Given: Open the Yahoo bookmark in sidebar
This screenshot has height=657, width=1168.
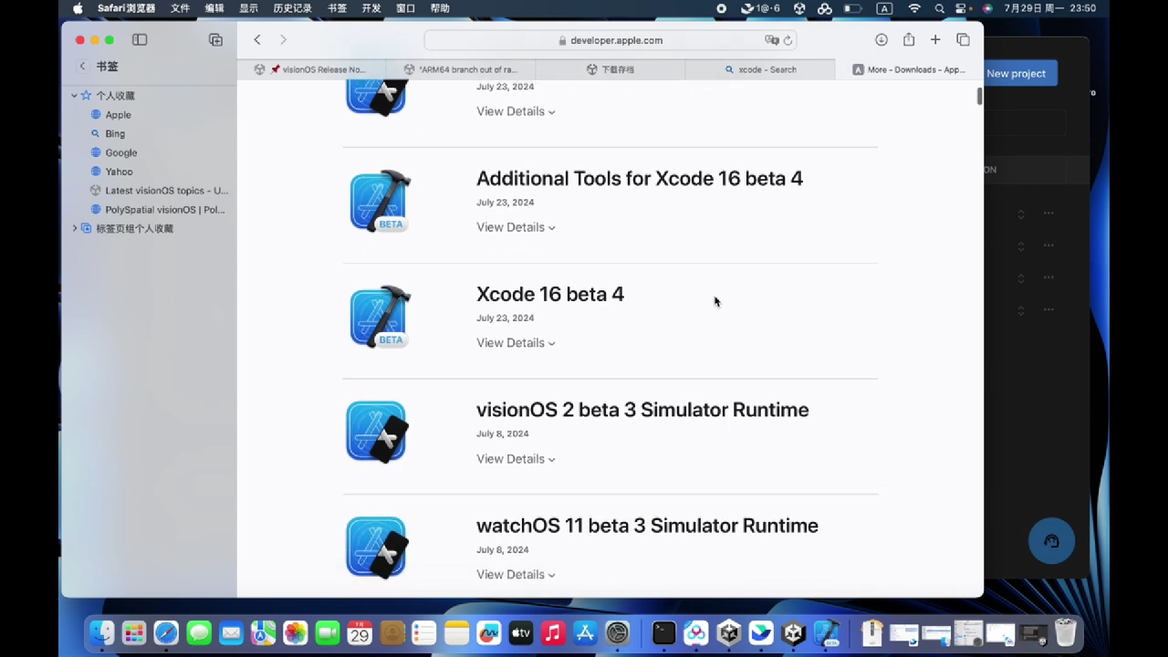Looking at the screenshot, I should tap(119, 172).
